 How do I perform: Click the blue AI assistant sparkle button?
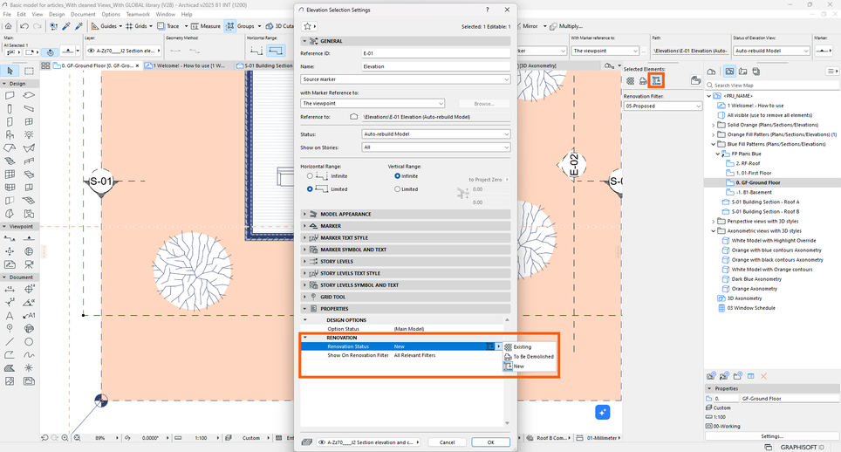(x=602, y=412)
